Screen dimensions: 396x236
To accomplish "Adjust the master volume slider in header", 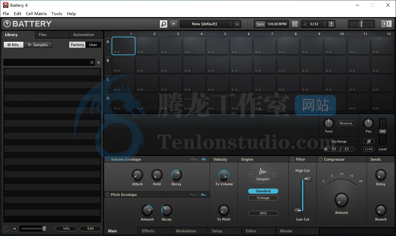I will (361, 24).
